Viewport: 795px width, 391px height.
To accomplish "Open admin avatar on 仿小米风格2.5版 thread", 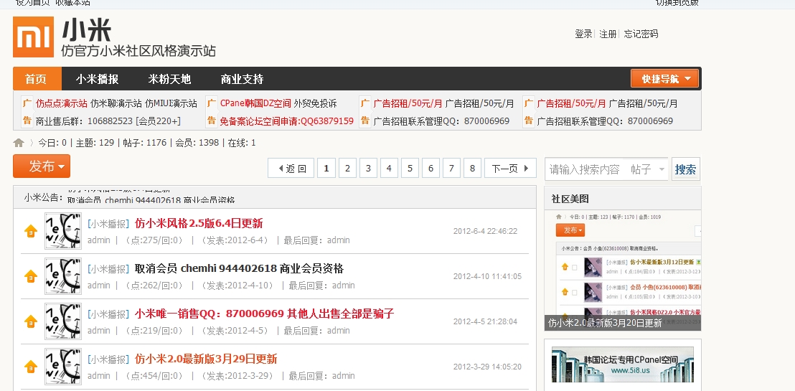I will click(63, 231).
